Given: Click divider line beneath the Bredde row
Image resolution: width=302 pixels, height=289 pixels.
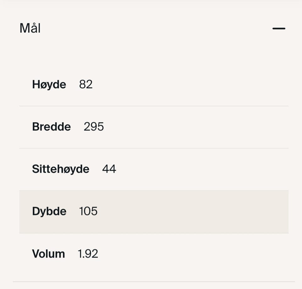Looking at the screenshot, I should [x=154, y=148].
